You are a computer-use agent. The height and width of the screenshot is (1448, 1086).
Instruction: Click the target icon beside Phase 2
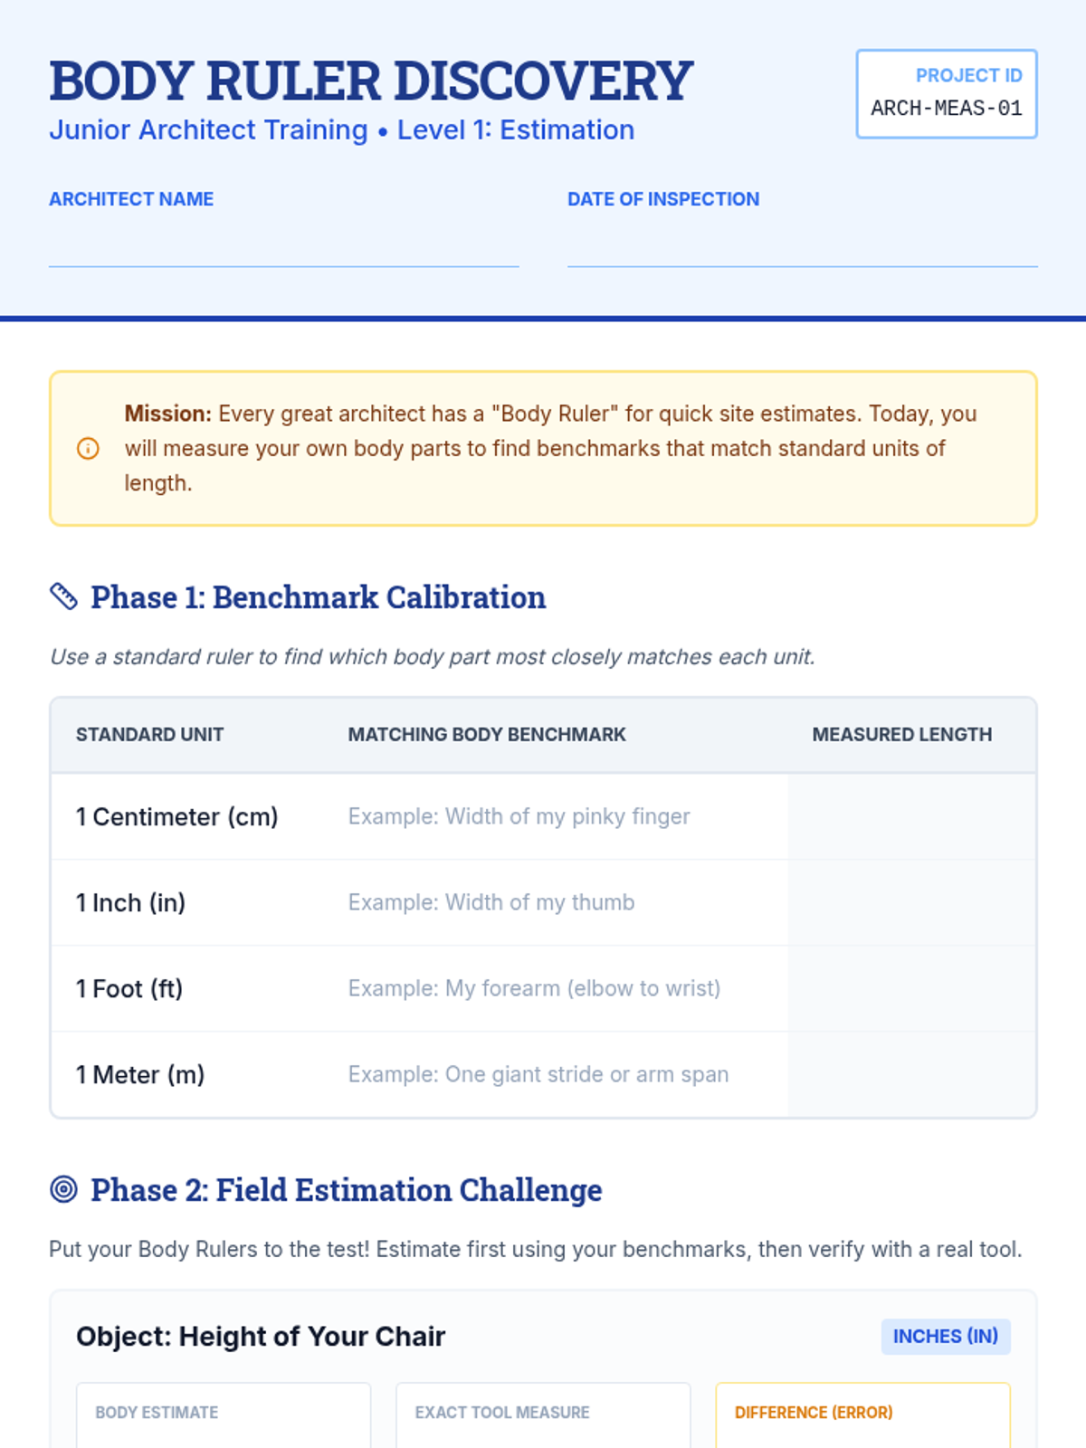[63, 1189]
